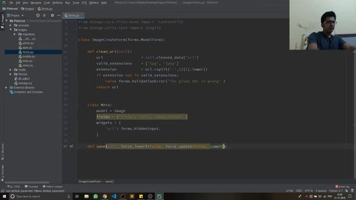Viewport: 356px width, 200px height.
Task: Toggle the Project side tab
Action: (2, 21)
